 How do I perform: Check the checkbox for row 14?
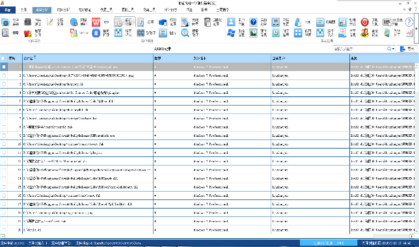(x=4, y=178)
